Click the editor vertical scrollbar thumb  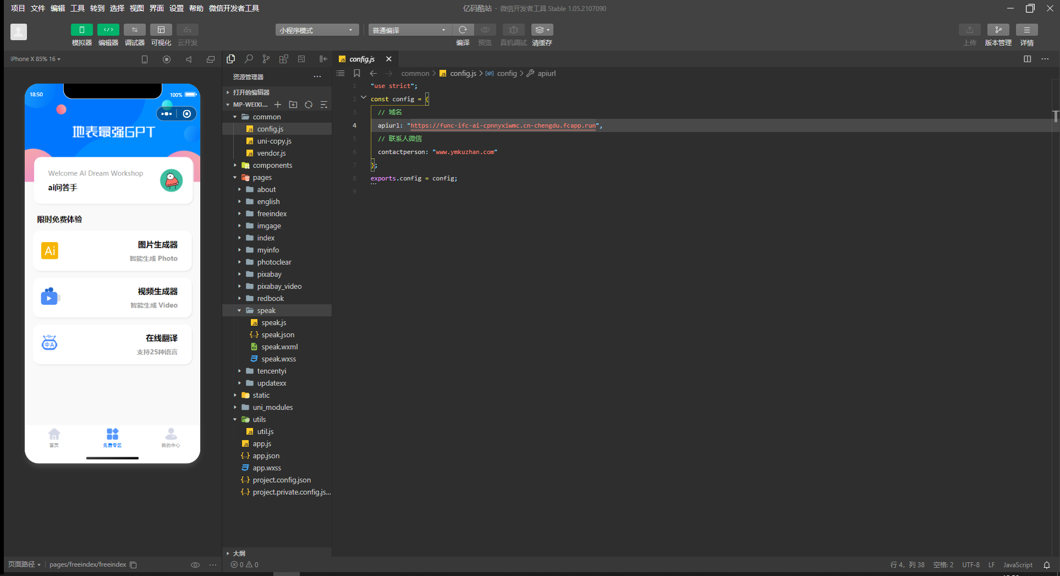1055,116
